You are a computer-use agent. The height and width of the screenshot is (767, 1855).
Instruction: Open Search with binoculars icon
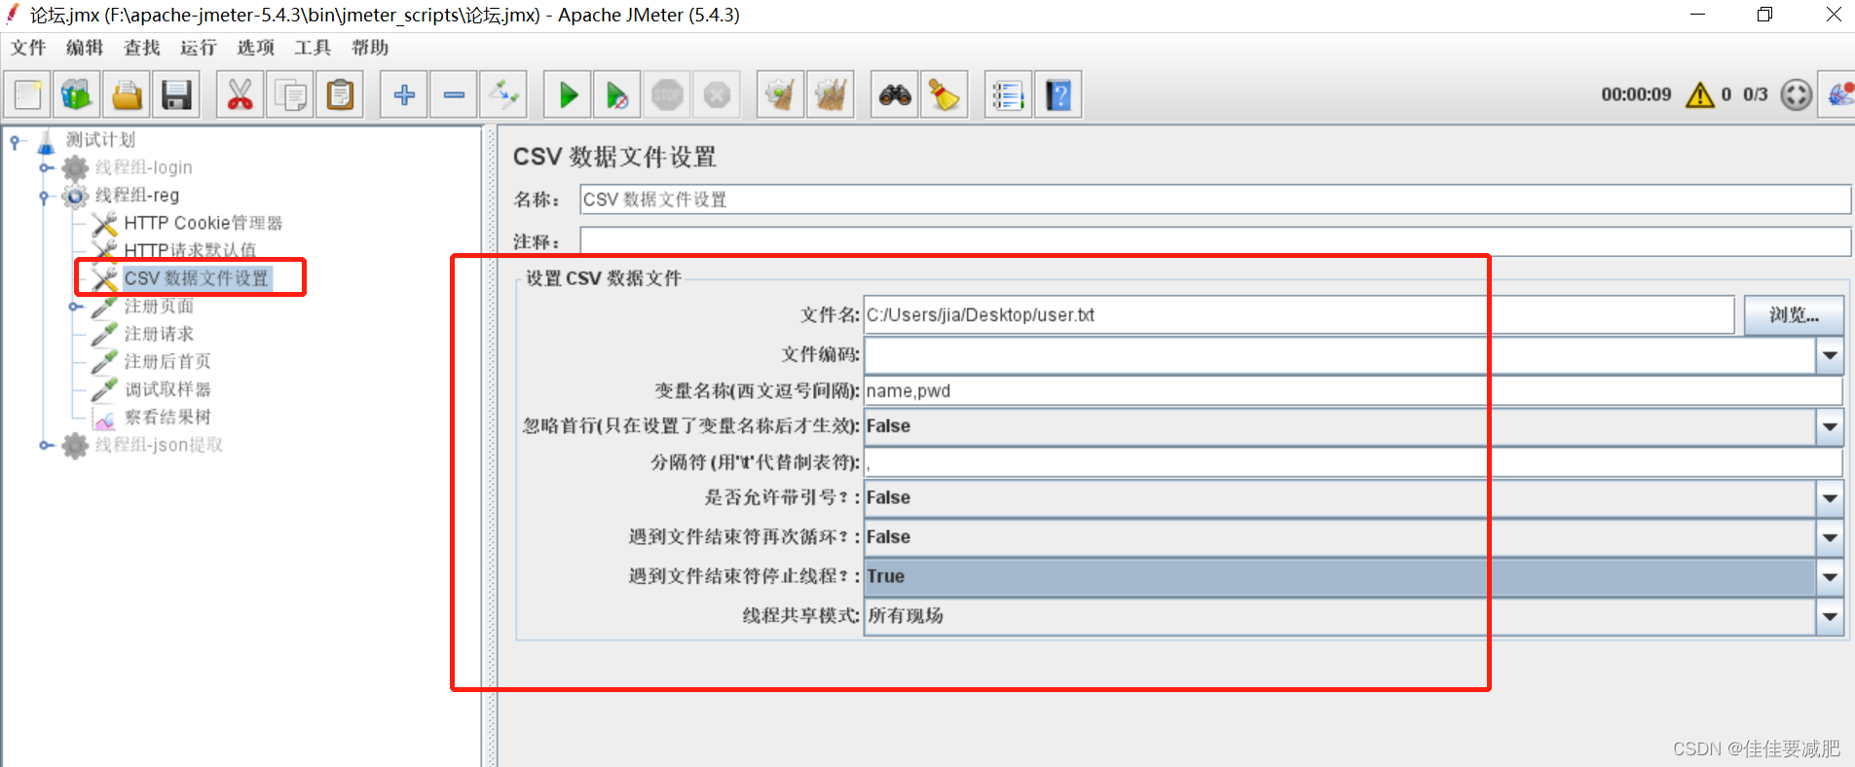pos(895,94)
